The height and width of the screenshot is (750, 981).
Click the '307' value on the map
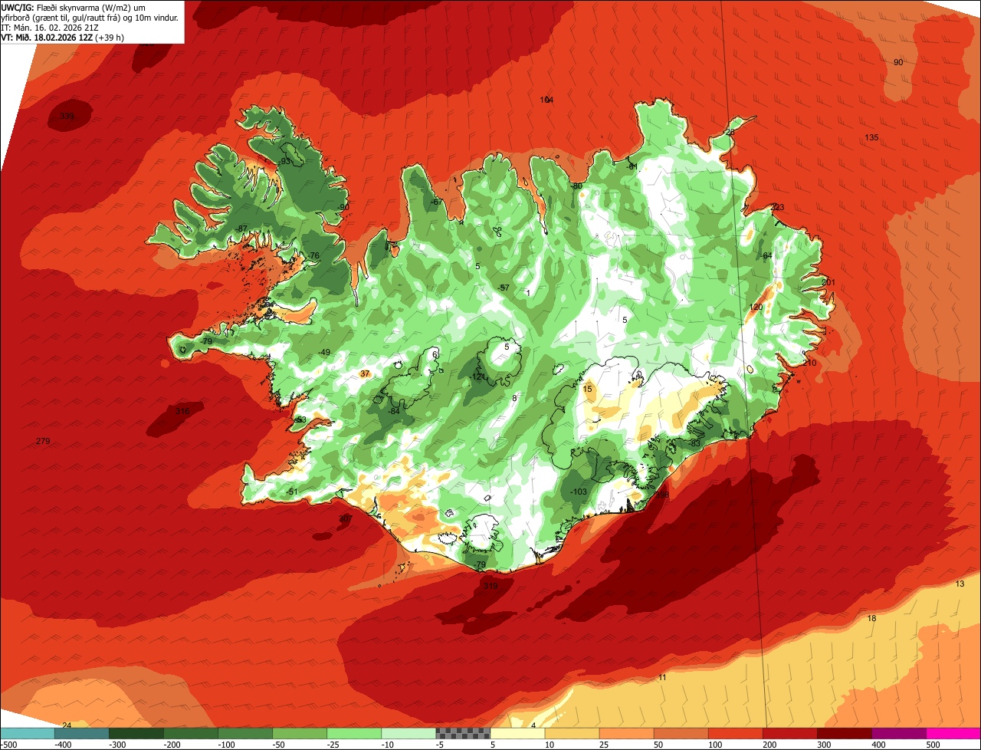pos(346,519)
